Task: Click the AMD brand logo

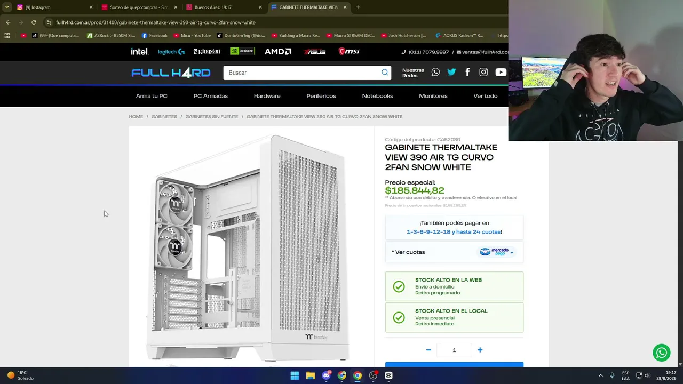Action: [278, 52]
